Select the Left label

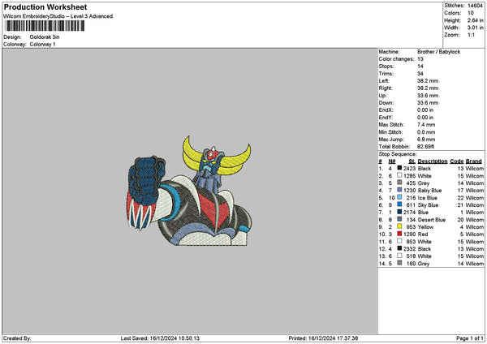[x=384, y=80]
